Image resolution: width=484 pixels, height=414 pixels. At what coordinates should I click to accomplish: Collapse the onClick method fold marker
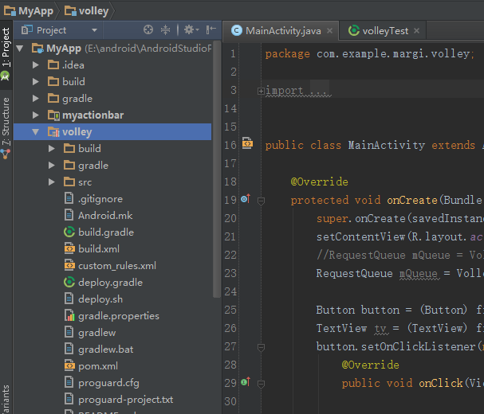pyautogui.click(x=262, y=385)
